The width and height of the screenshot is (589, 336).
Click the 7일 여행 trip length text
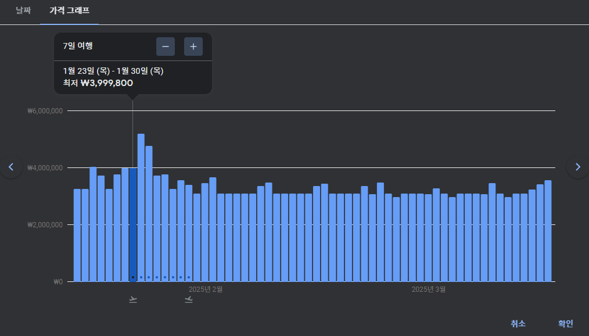coord(78,46)
